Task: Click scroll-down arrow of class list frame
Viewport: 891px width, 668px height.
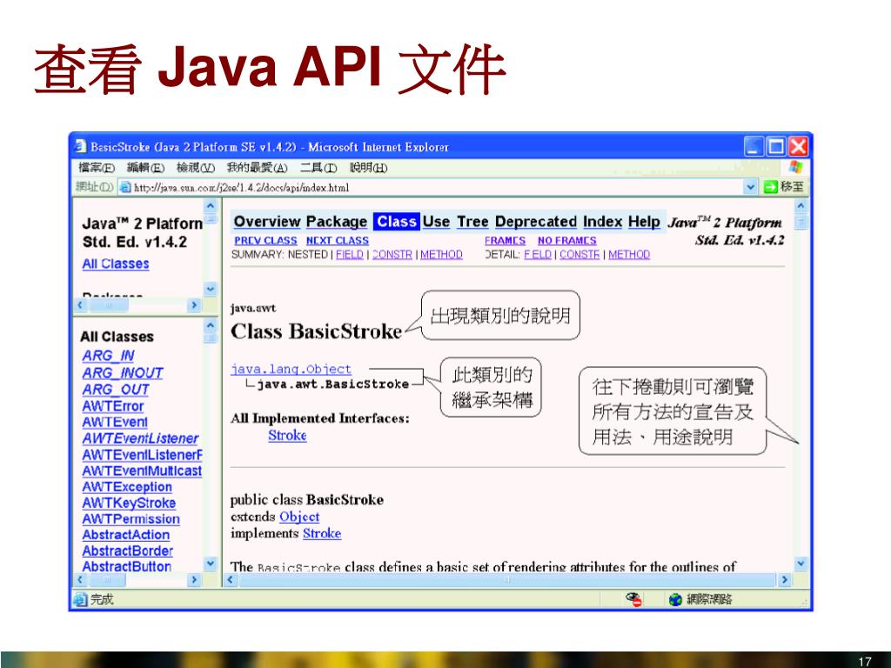Action: [211, 564]
